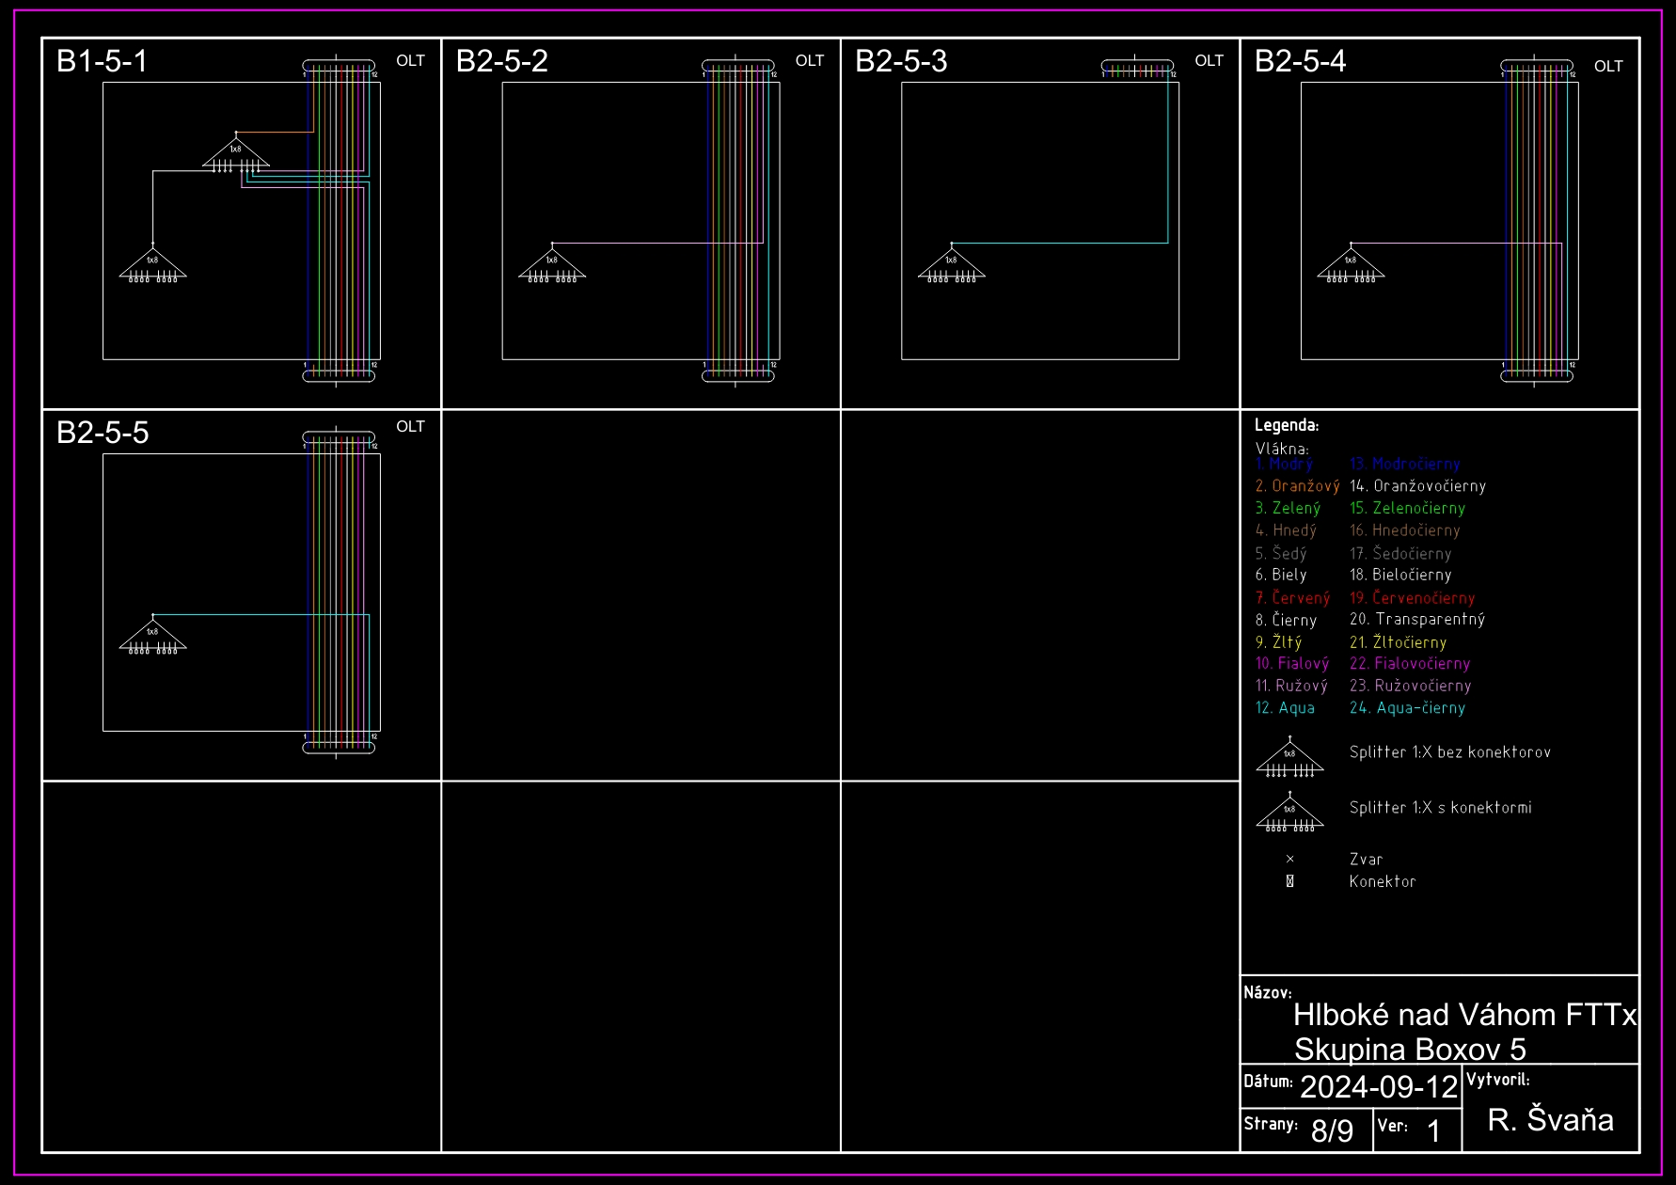Select legend symbol for splitter bez konektorov
1676x1185 pixels.
coord(1289,758)
